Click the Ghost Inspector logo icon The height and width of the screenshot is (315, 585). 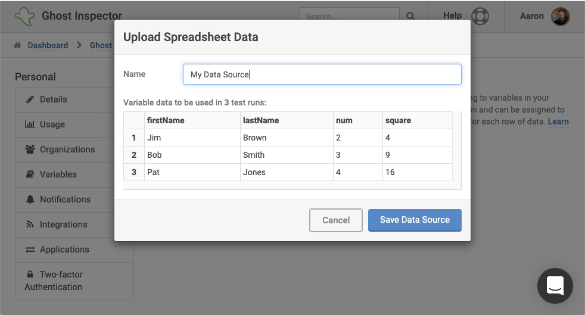tap(24, 16)
